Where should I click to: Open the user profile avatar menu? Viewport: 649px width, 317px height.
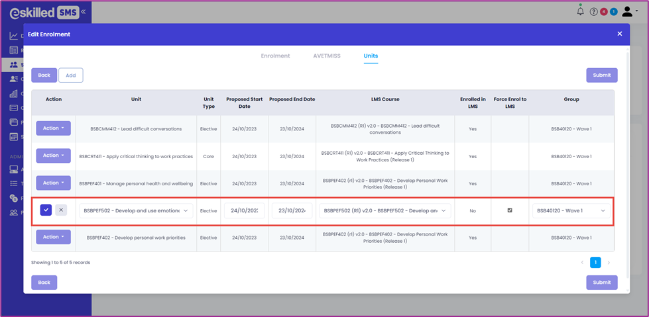click(x=628, y=11)
